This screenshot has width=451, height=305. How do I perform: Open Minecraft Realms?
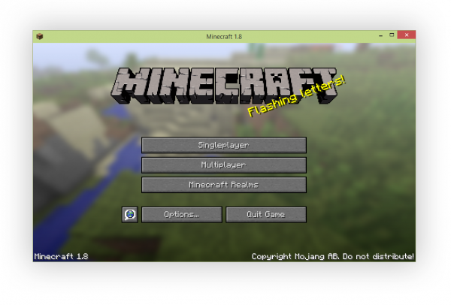[224, 185]
